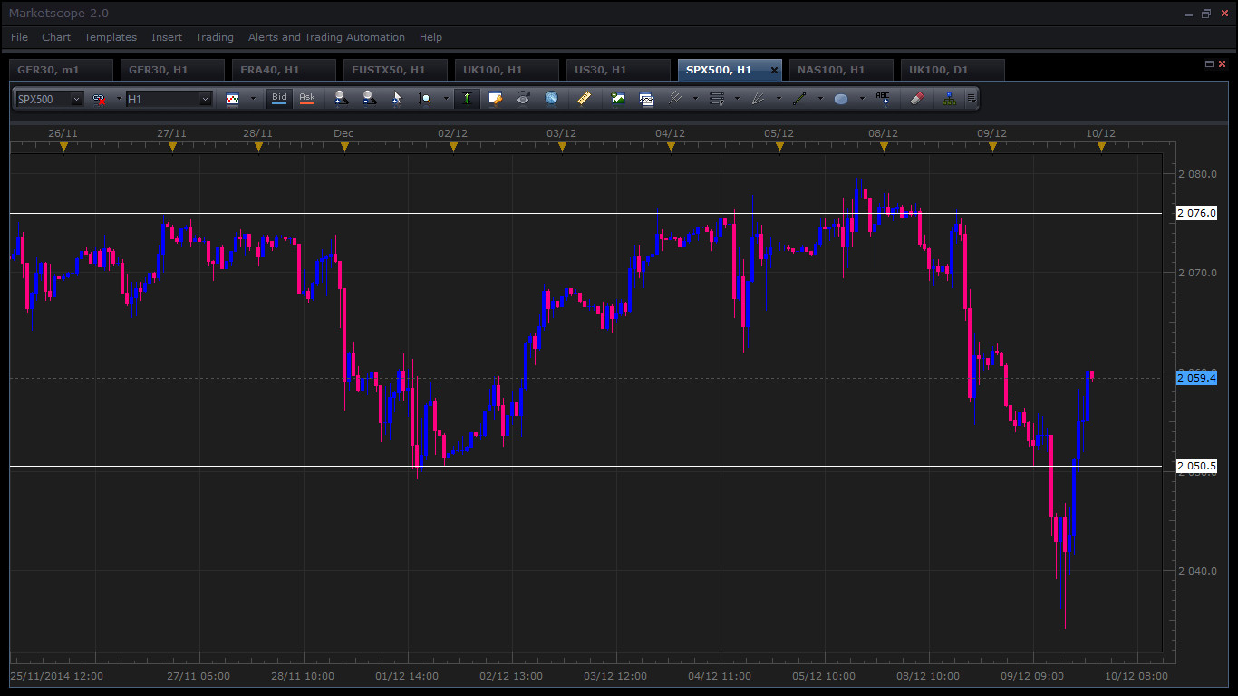Image resolution: width=1238 pixels, height=696 pixels.
Task: Select the fan lines drawing tool
Action: 759,99
